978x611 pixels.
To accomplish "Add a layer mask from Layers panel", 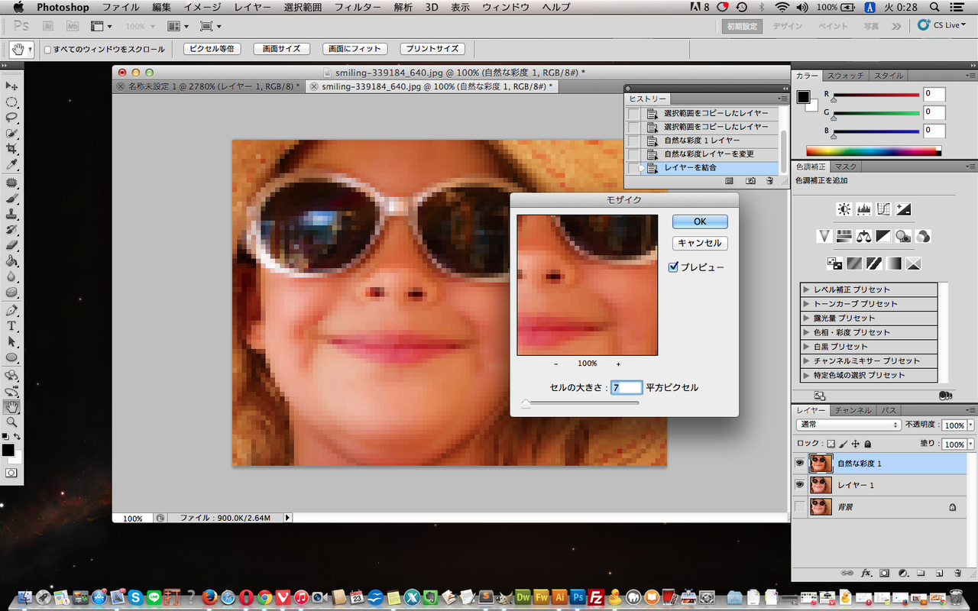I will pyautogui.click(x=885, y=572).
